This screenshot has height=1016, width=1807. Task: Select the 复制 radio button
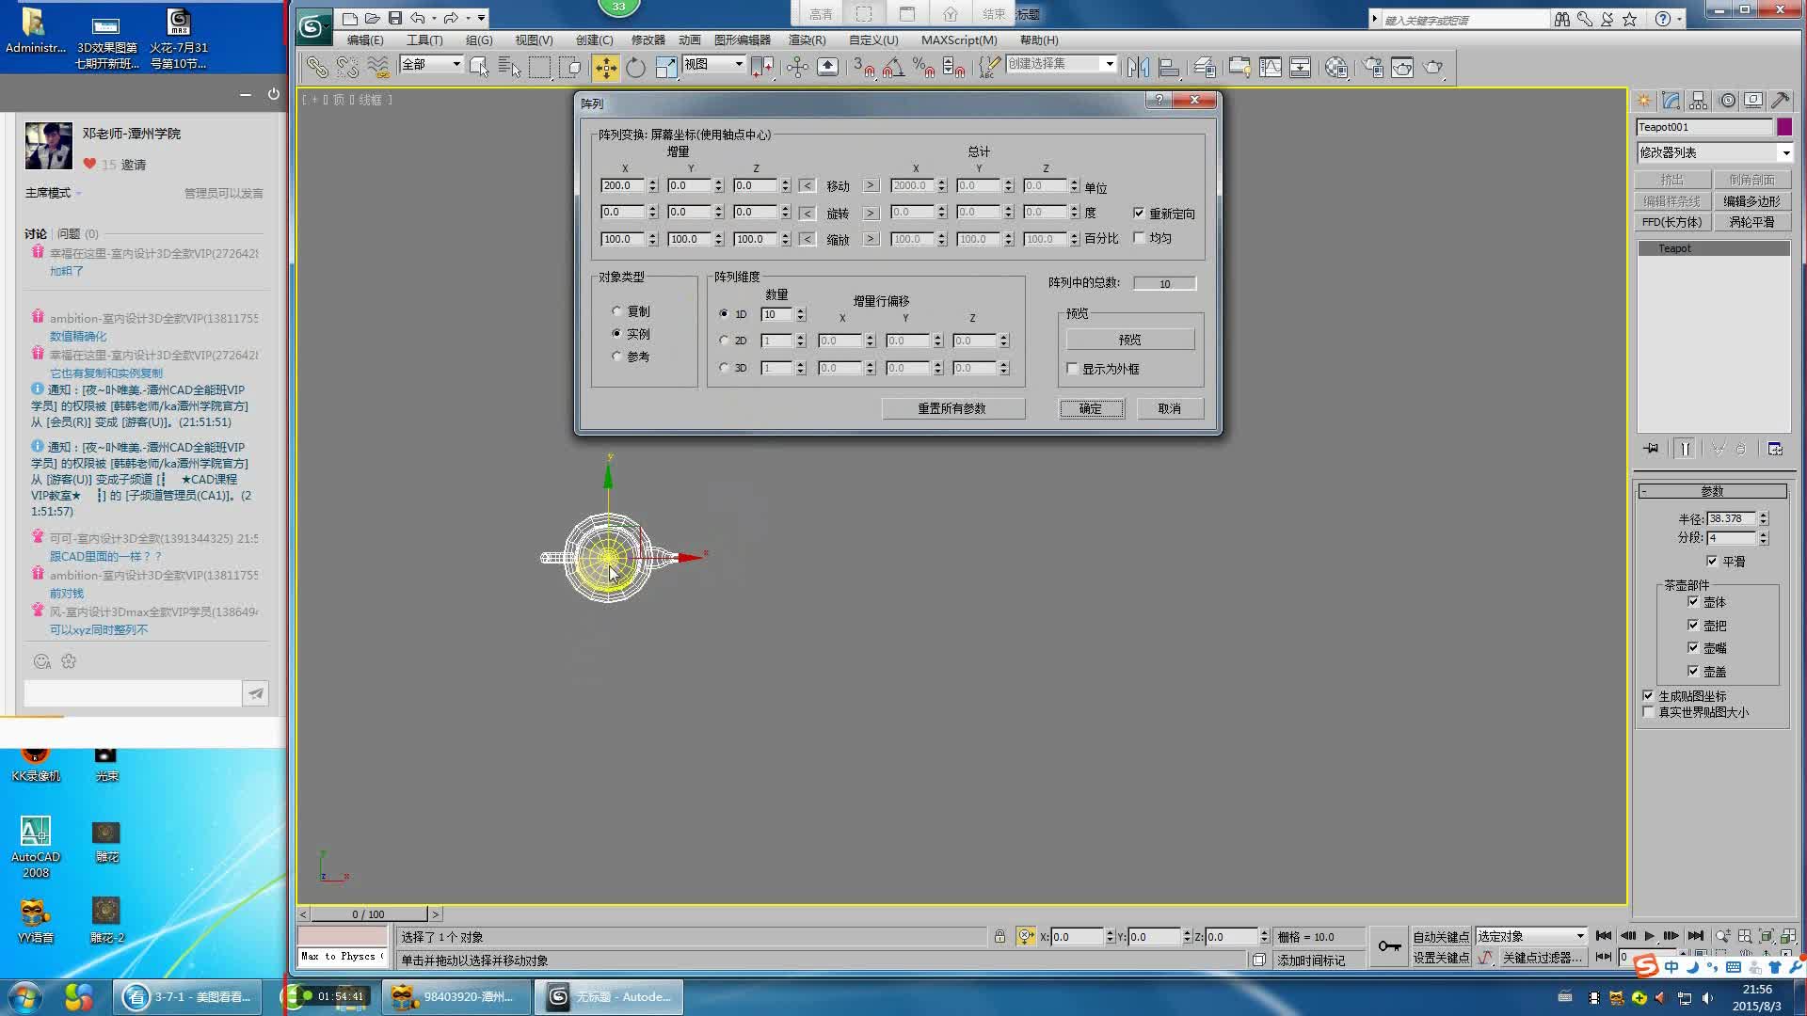617,310
